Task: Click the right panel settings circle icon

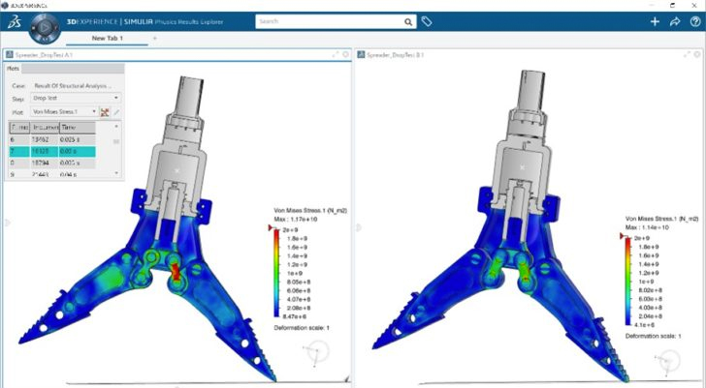Action: 697,54
